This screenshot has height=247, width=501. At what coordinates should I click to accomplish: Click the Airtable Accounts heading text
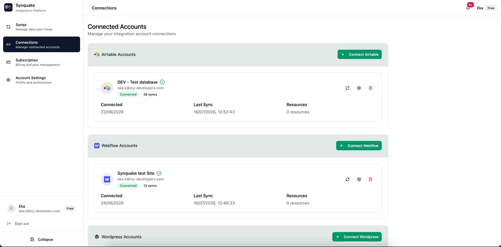119,54
